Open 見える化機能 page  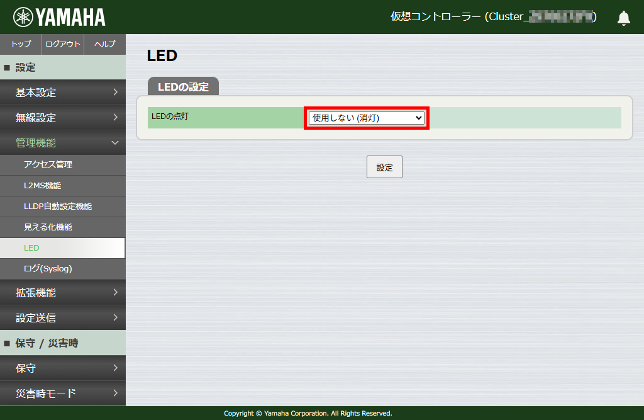point(63,227)
